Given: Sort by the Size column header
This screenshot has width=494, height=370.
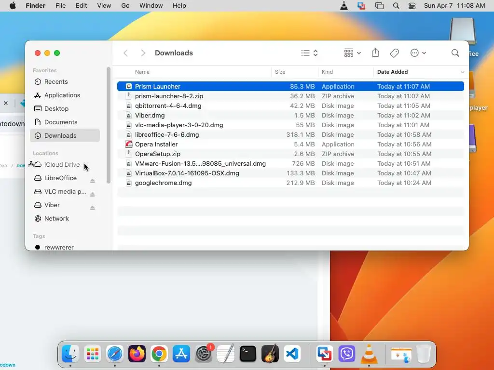Looking at the screenshot, I should click(x=280, y=72).
